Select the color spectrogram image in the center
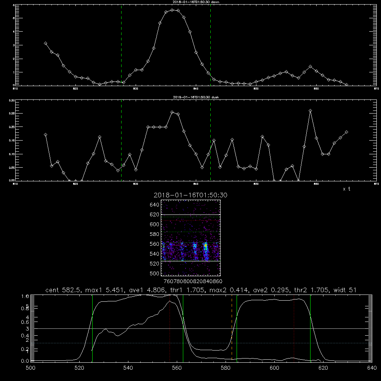This screenshot has width=381, height=381. [191, 238]
